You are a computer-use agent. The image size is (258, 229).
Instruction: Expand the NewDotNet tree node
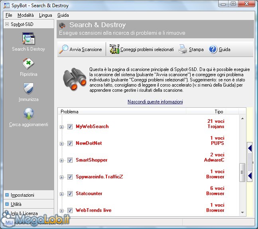(61, 144)
